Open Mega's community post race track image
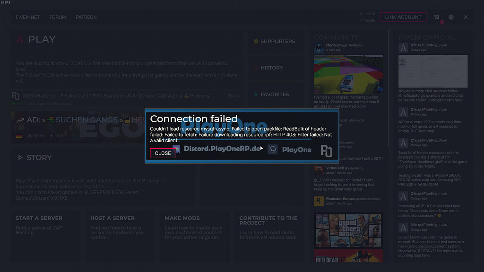The height and width of the screenshot is (272, 484). point(348,74)
